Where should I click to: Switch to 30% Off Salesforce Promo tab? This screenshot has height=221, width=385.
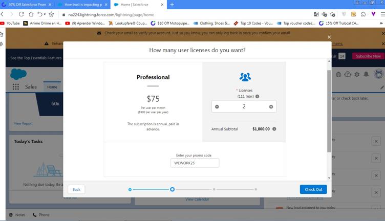(x=27, y=5)
